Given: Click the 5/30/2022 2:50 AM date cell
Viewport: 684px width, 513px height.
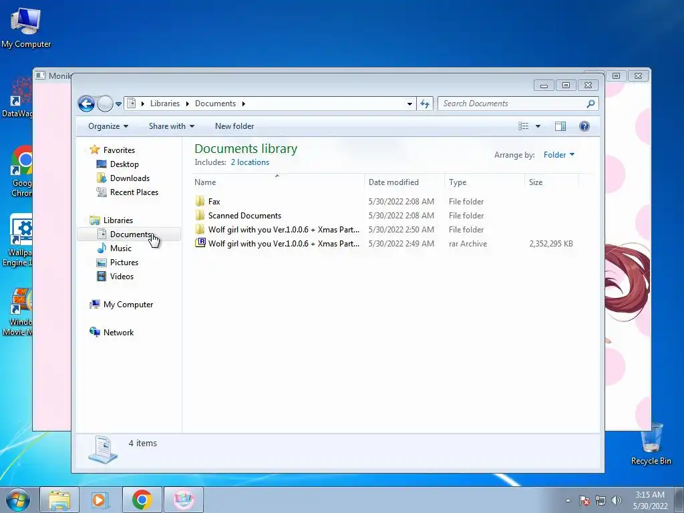Looking at the screenshot, I should click(x=401, y=230).
